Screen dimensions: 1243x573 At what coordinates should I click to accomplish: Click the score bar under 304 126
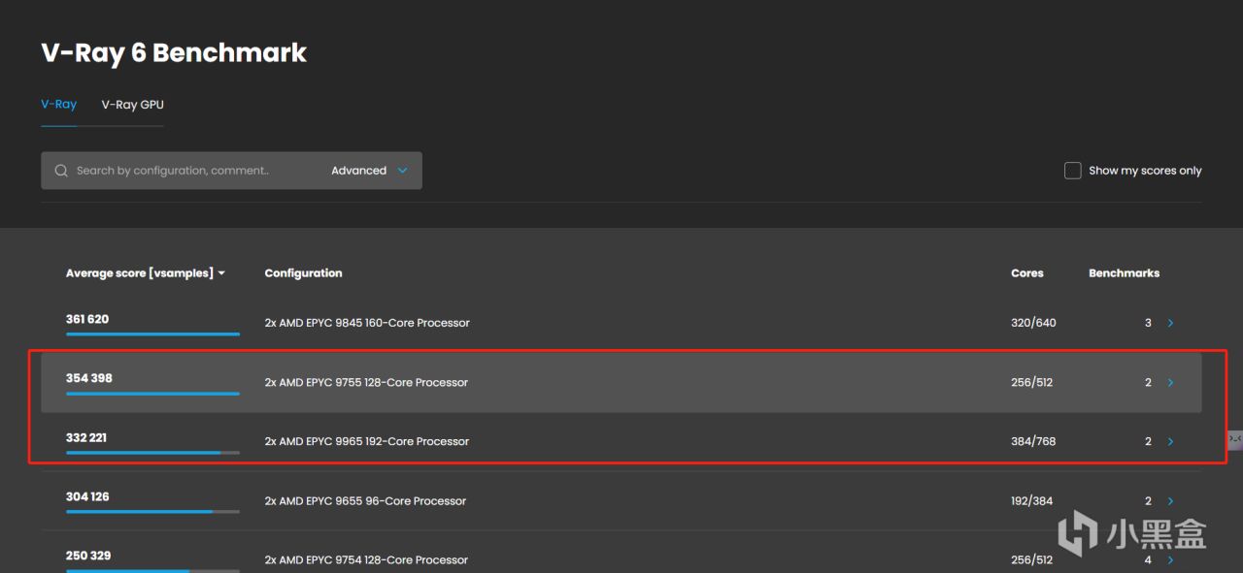[x=152, y=512]
